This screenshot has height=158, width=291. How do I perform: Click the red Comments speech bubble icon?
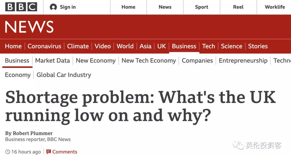(48, 152)
